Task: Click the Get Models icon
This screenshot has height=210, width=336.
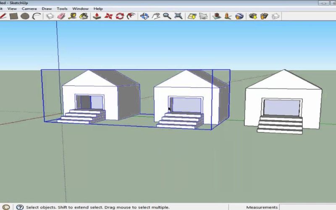Action: [x=253, y=16]
